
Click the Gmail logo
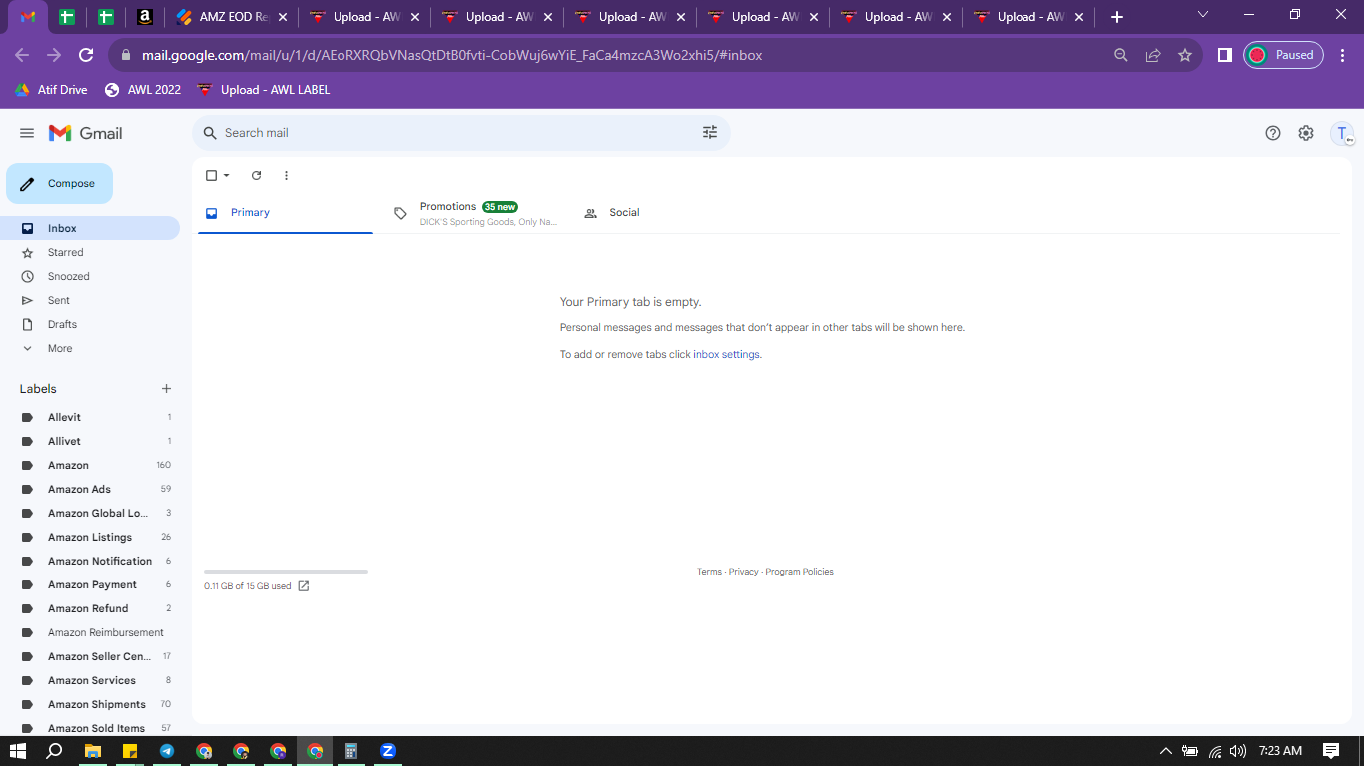tap(86, 133)
